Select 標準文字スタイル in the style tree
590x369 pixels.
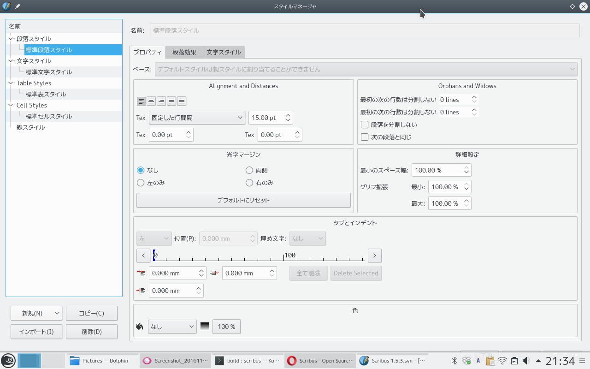[x=49, y=72]
